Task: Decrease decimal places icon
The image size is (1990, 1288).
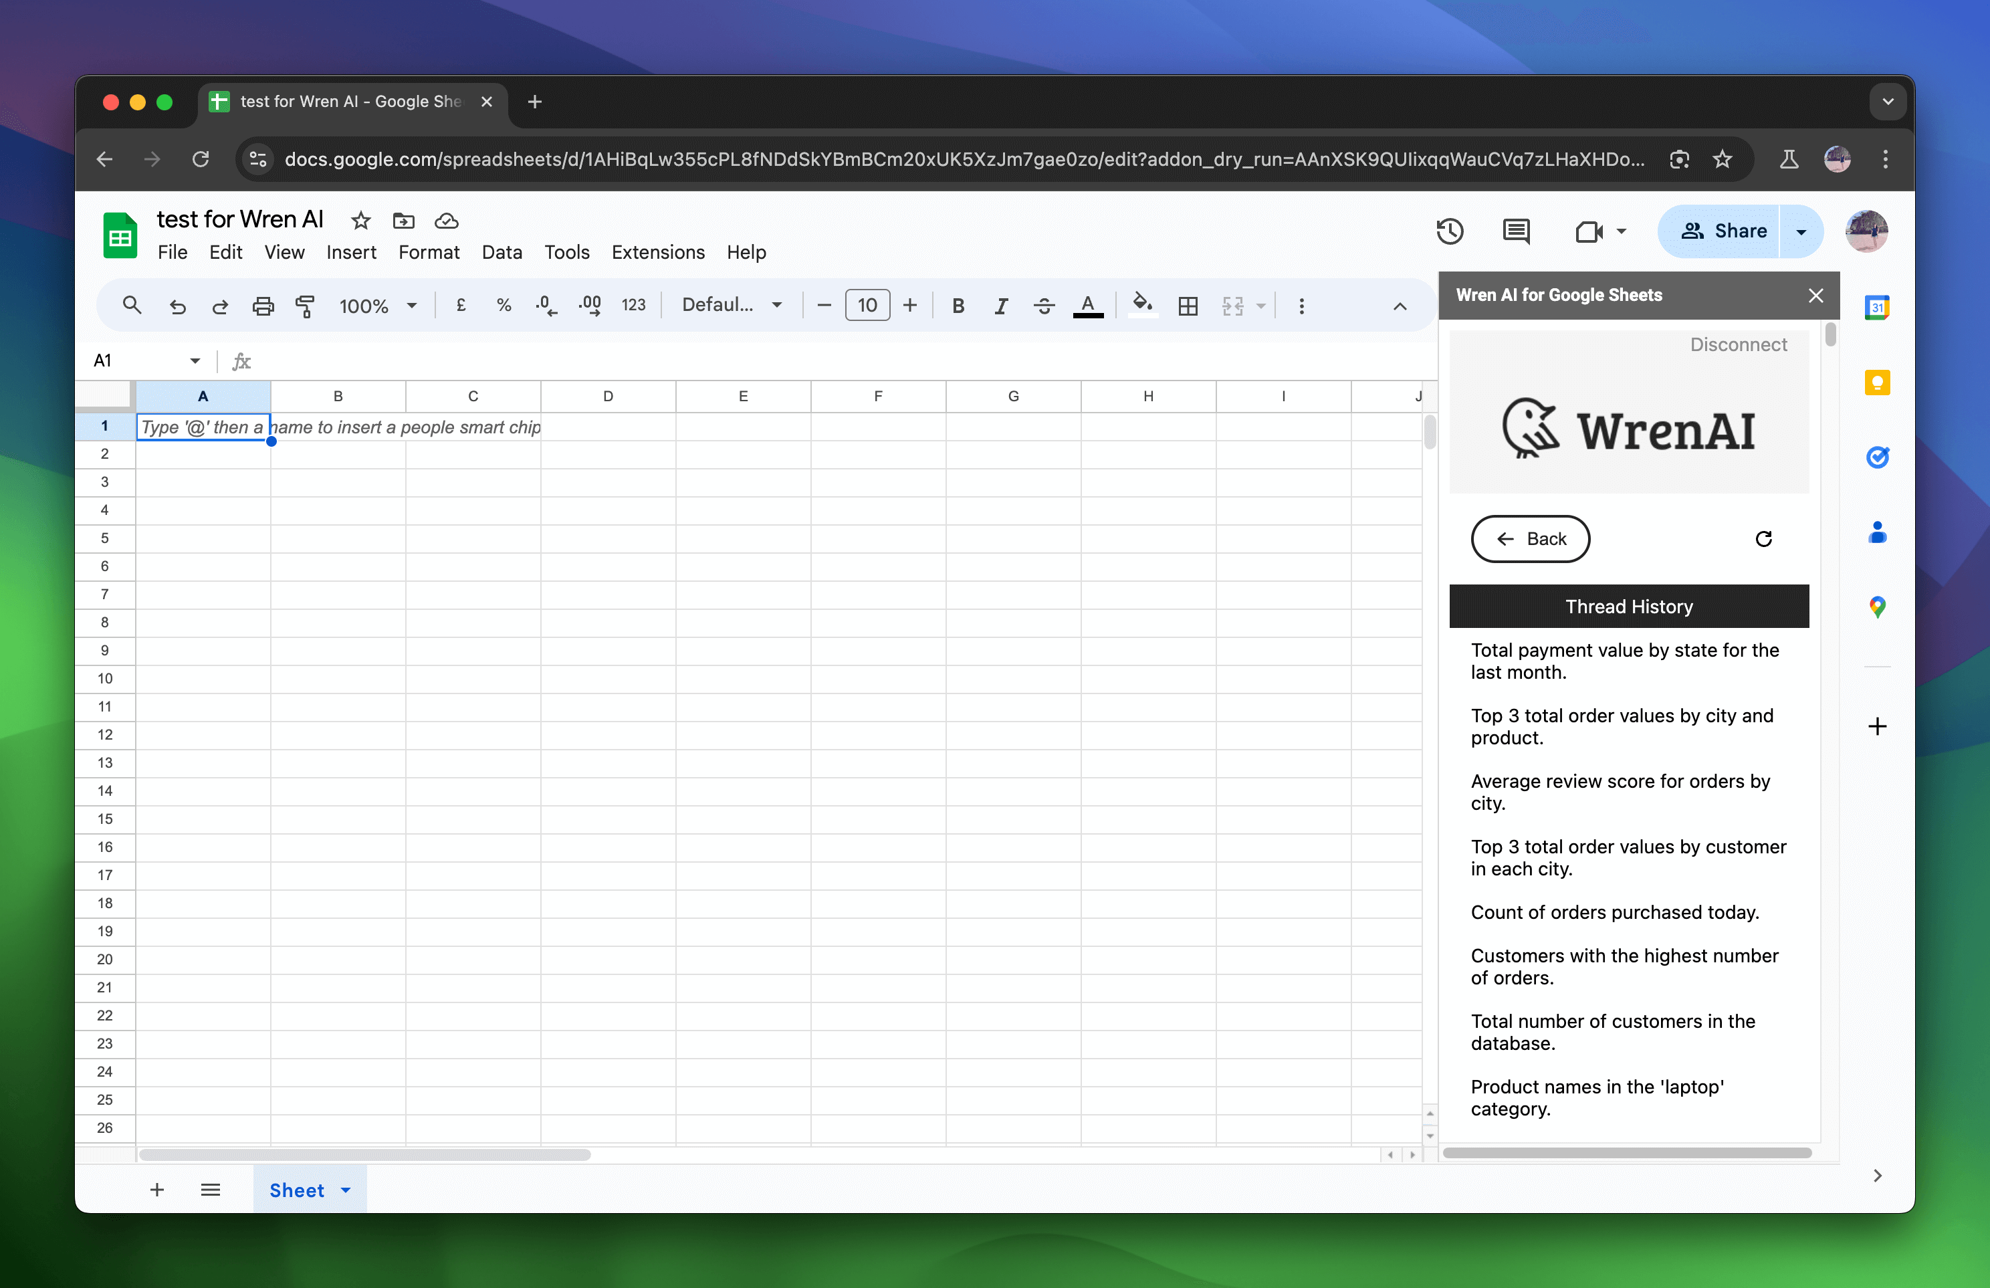Action: [x=546, y=305]
